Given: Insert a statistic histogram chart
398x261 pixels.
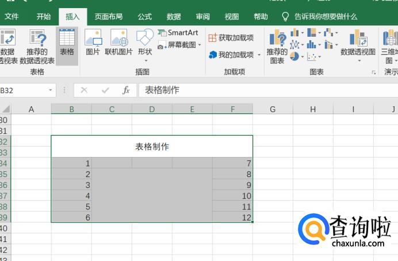Looking at the screenshot, I should [312, 45].
